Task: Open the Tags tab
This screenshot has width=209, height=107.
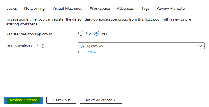Action: (145, 9)
